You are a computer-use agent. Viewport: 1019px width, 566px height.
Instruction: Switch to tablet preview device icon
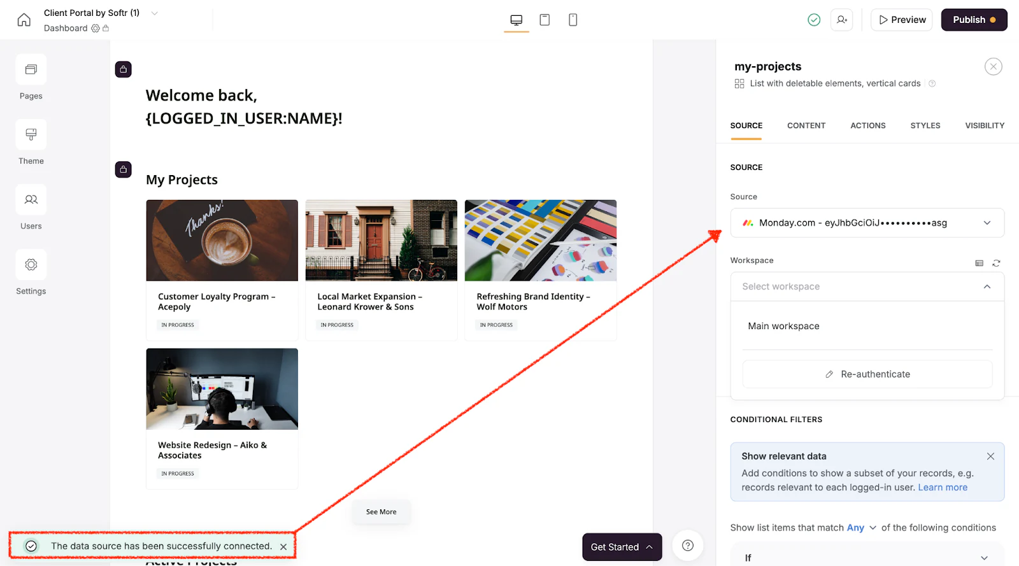[x=545, y=20]
